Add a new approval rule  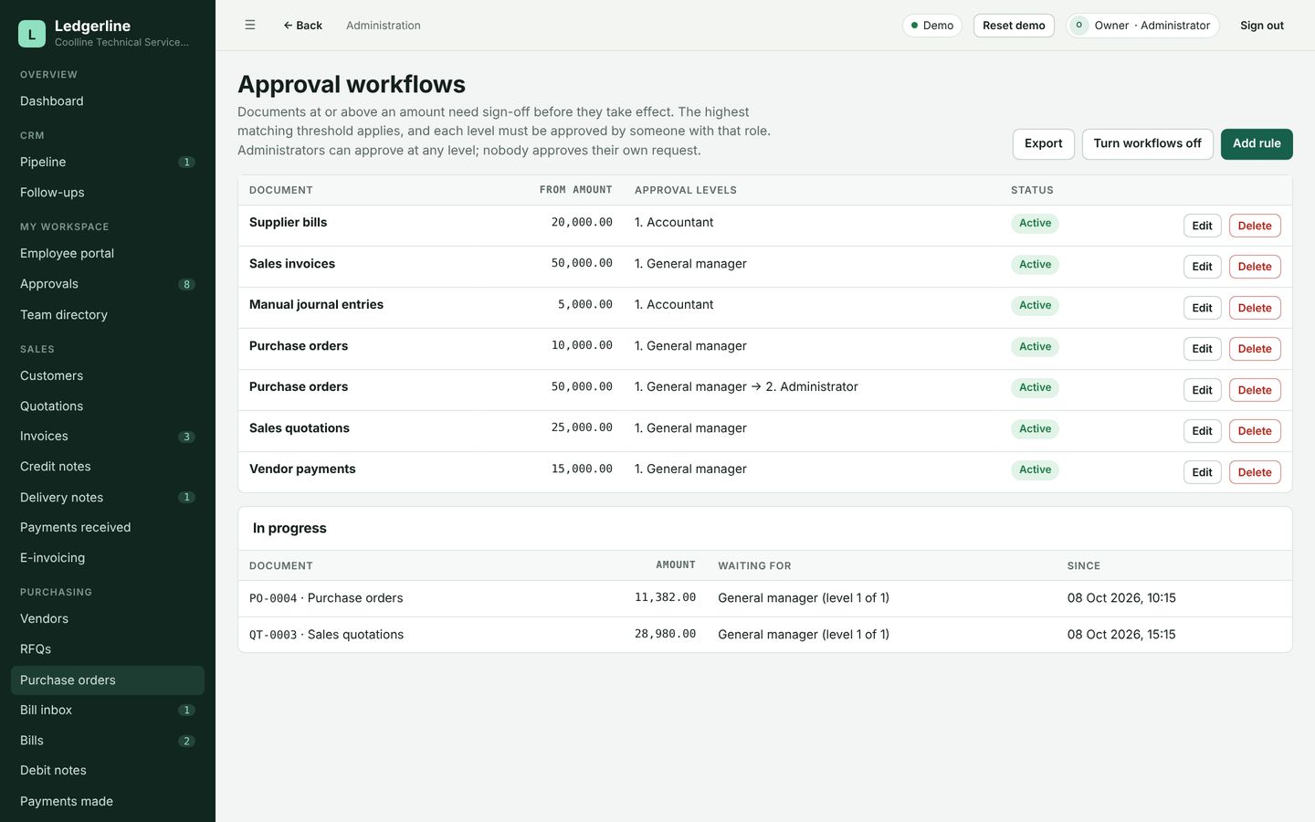click(1257, 143)
